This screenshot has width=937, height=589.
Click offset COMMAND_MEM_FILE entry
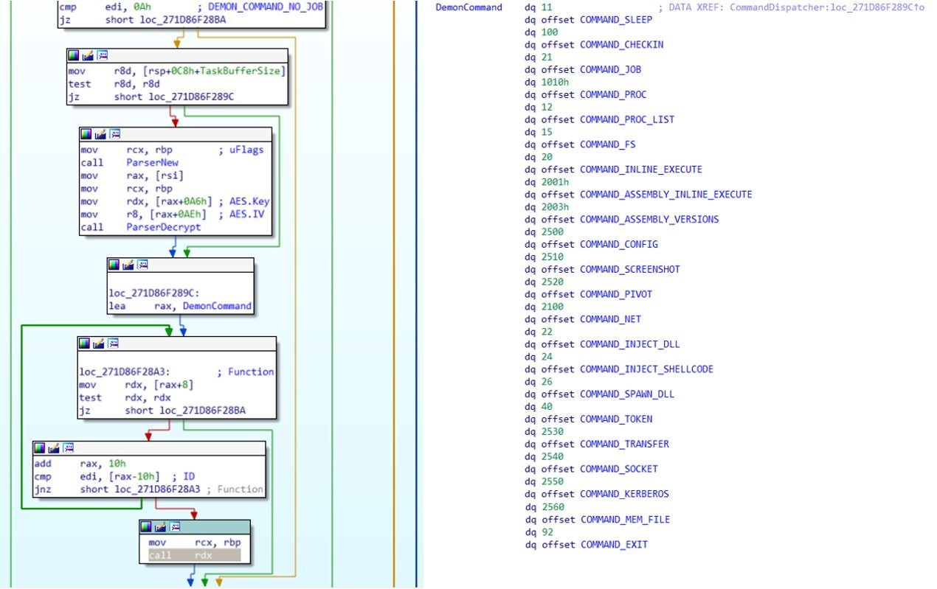(x=597, y=520)
